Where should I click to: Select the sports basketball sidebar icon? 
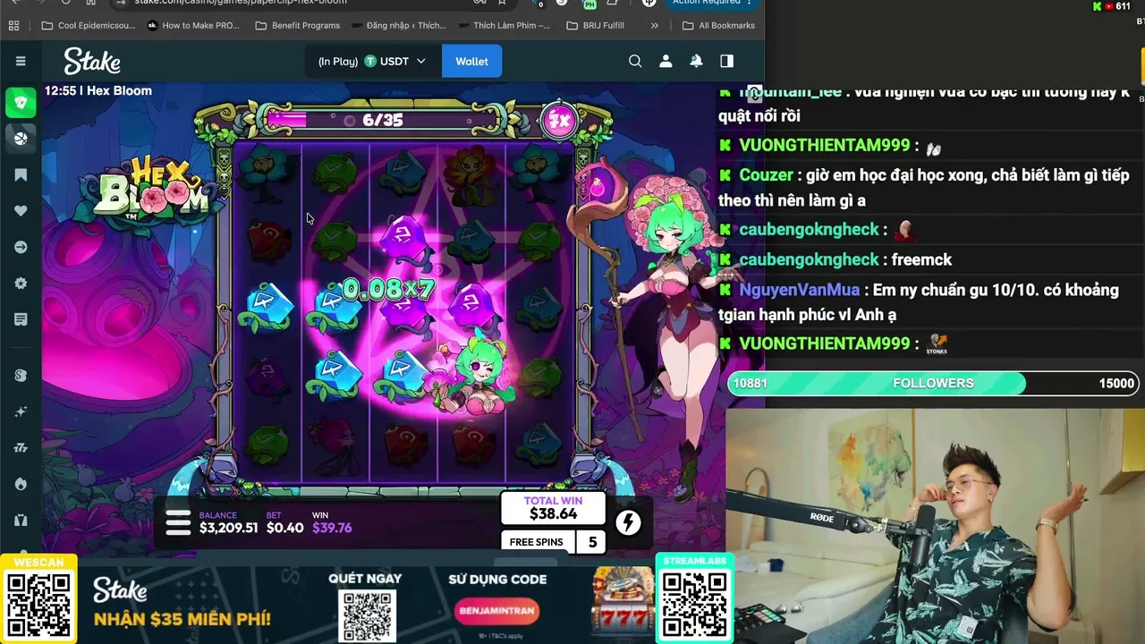pos(21,139)
